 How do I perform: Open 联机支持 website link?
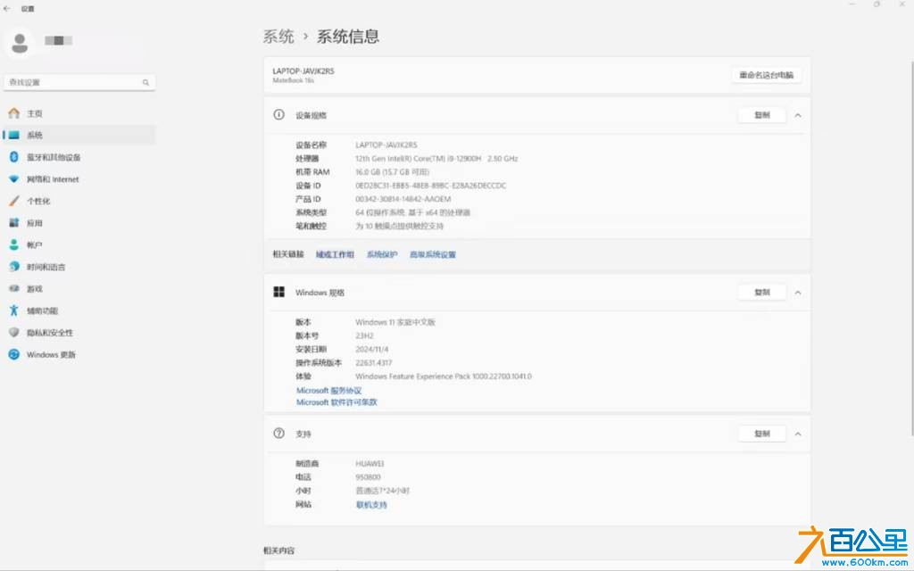pos(371,505)
